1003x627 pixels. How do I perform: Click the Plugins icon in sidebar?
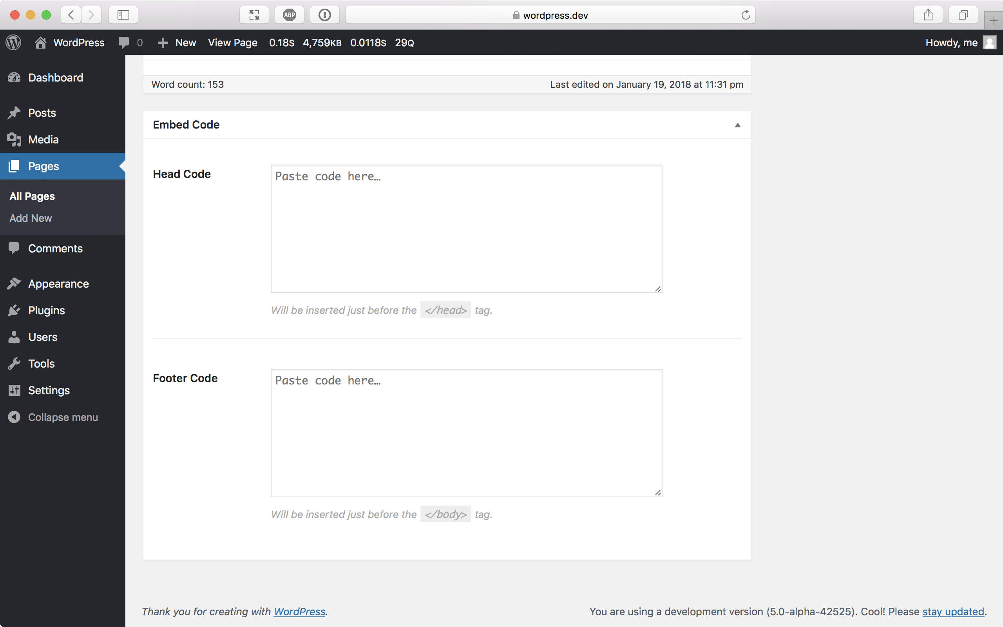(x=14, y=310)
